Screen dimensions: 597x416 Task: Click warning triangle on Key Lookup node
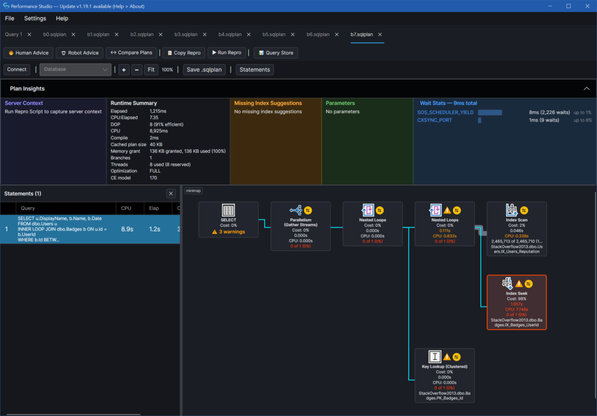(x=447, y=357)
